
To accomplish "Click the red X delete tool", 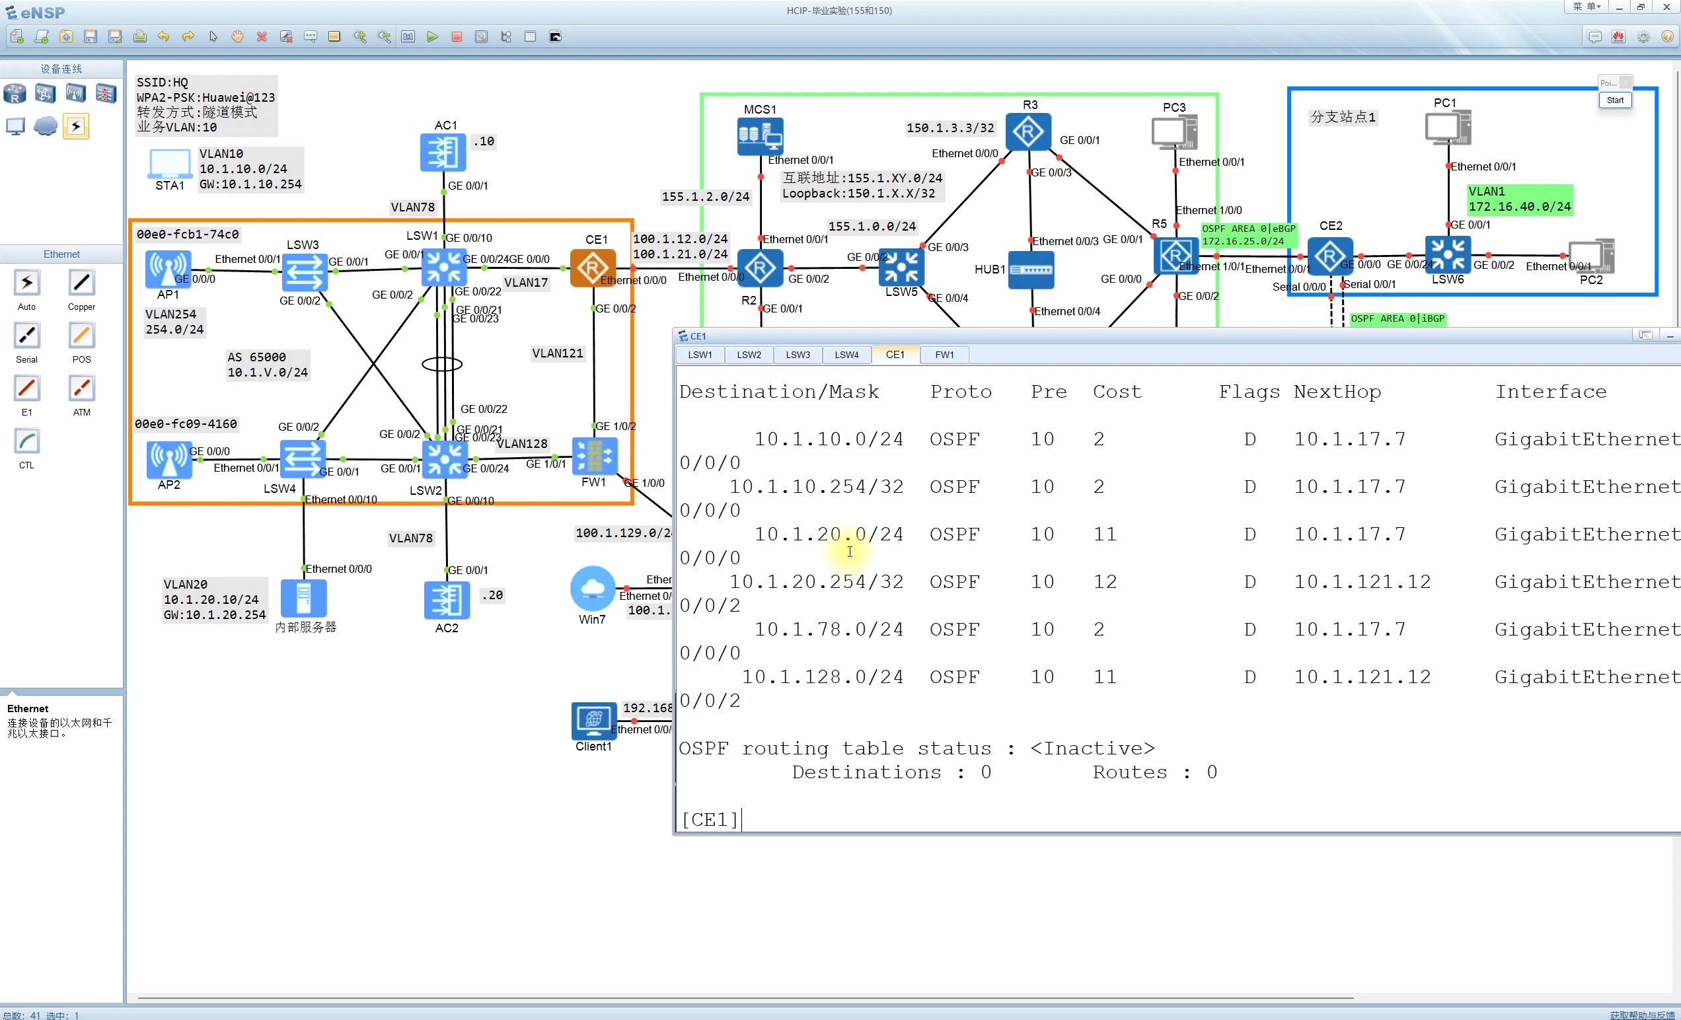I will (261, 37).
